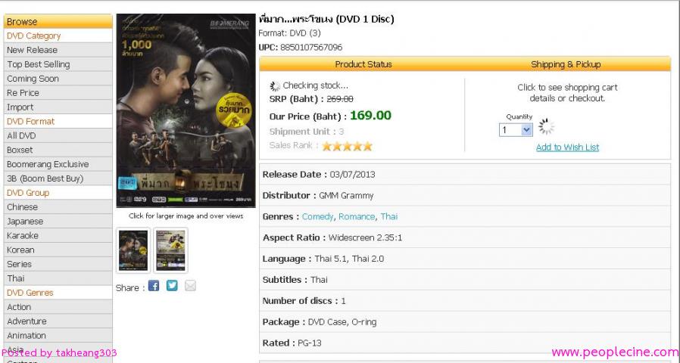
Task: Browse Japanese DVD group
Action: 58,222
